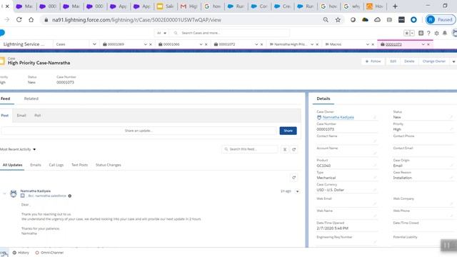The height and width of the screenshot is (257, 457).
Task: Click the browser address bar URL
Action: pyautogui.click(x=136, y=20)
